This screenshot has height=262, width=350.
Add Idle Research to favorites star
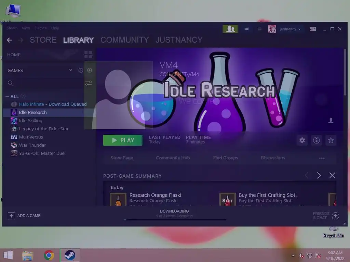click(x=331, y=140)
